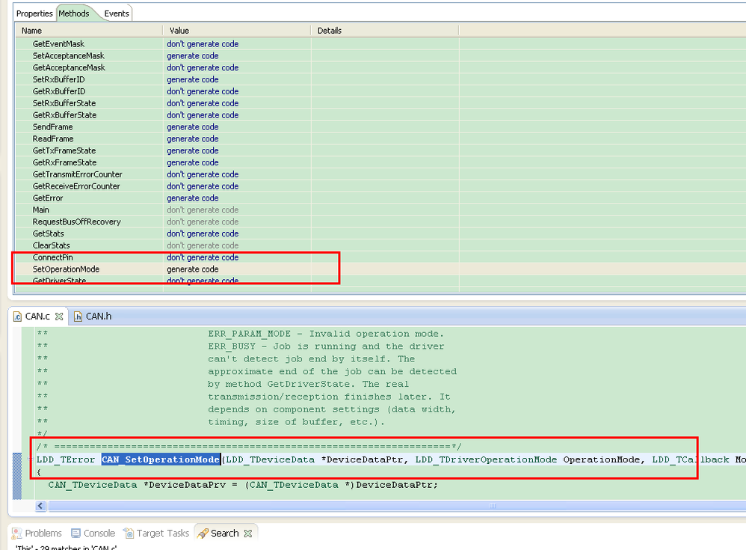Switch to the Properties tab
Image resolution: width=746 pixels, height=550 pixels.
click(x=34, y=13)
